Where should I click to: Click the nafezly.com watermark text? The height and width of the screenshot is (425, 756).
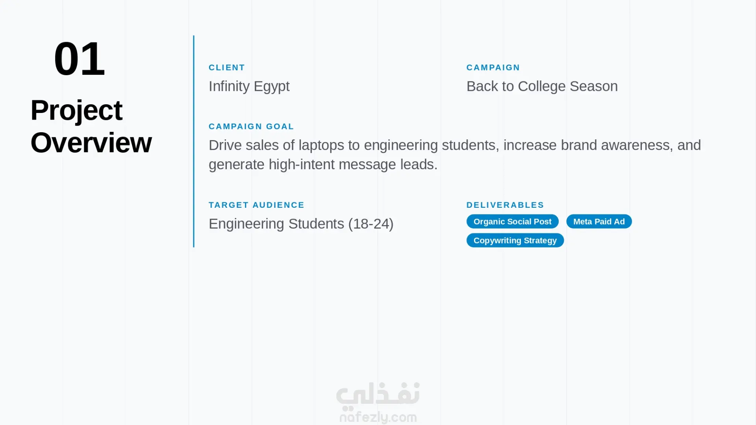(378, 417)
